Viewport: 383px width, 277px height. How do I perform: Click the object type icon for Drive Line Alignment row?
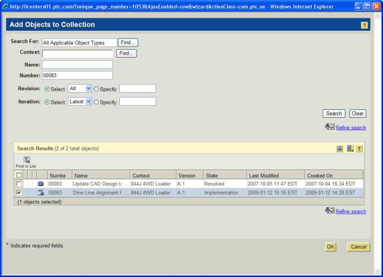41,193
